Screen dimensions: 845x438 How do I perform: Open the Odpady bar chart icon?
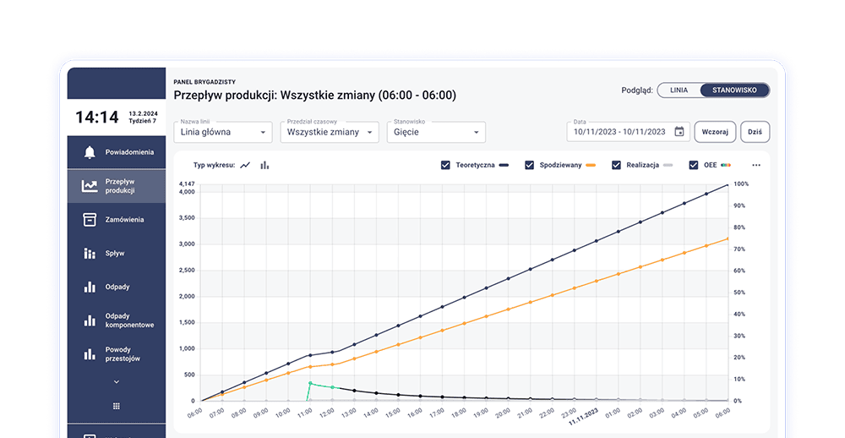click(x=90, y=287)
